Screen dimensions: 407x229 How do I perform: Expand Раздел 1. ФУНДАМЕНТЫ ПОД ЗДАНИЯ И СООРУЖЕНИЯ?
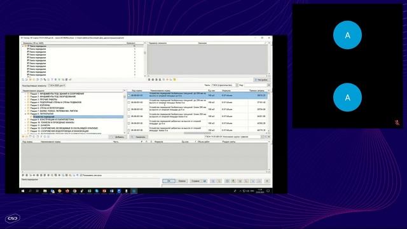[x=25, y=94]
